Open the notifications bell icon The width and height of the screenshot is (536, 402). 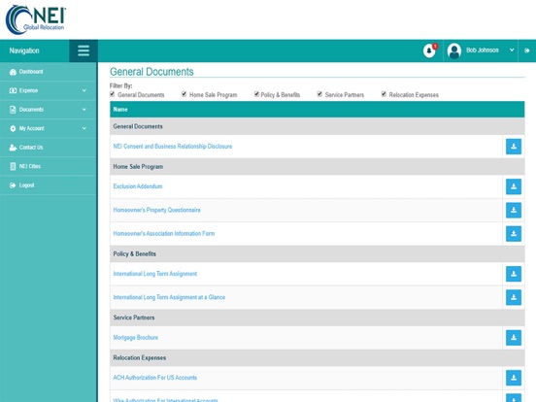[x=429, y=50]
